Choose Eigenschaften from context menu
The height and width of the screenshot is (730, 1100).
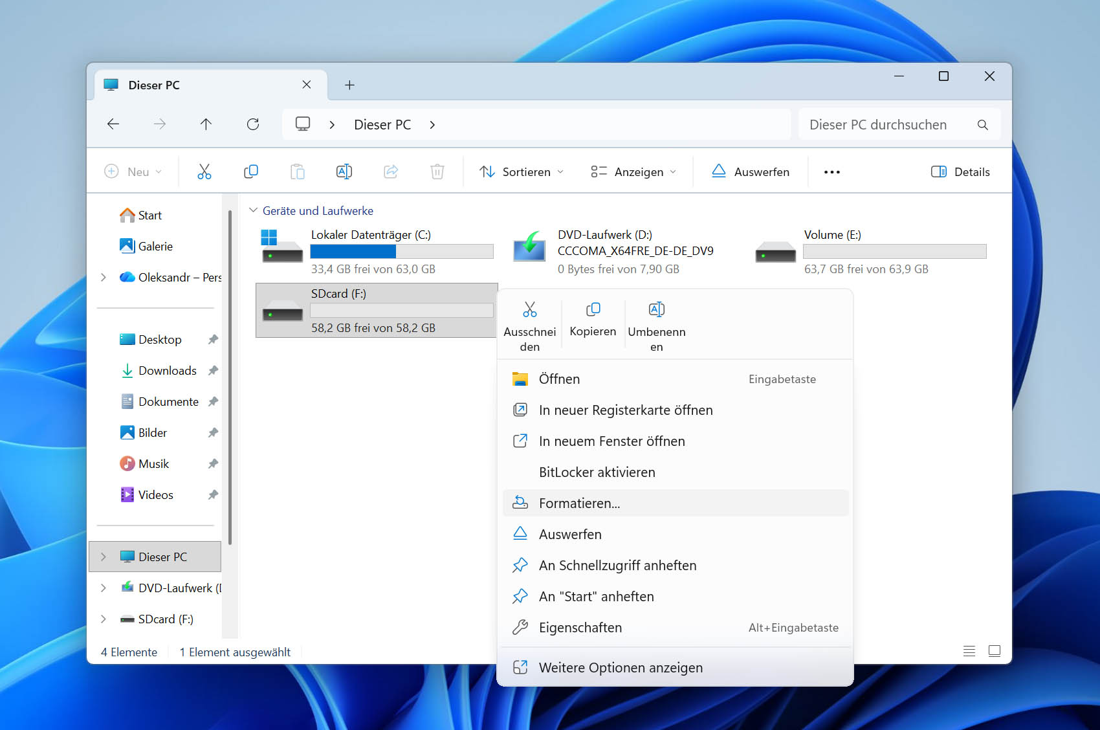pyautogui.click(x=676, y=628)
